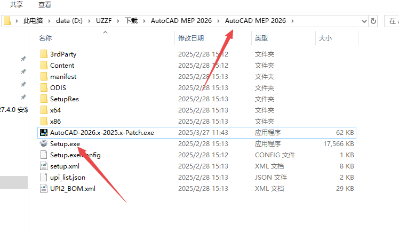Expand chevron after 此电脑 in breadcrumb
399x233 pixels.
[49, 21]
